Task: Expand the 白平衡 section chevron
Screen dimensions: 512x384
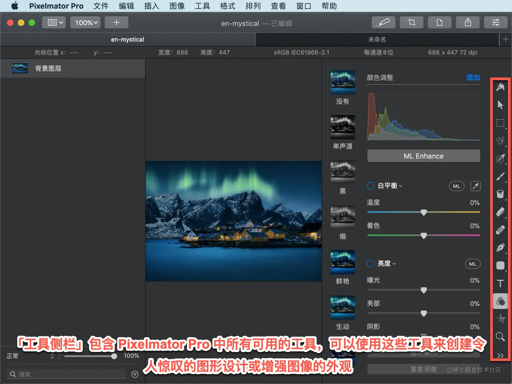Action: pyautogui.click(x=401, y=186)
